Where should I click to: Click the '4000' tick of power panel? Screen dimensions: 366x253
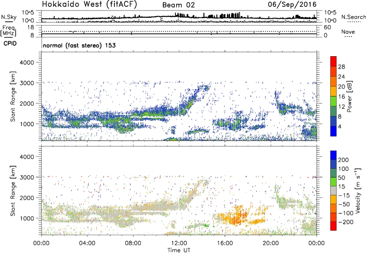click(27, 63)
